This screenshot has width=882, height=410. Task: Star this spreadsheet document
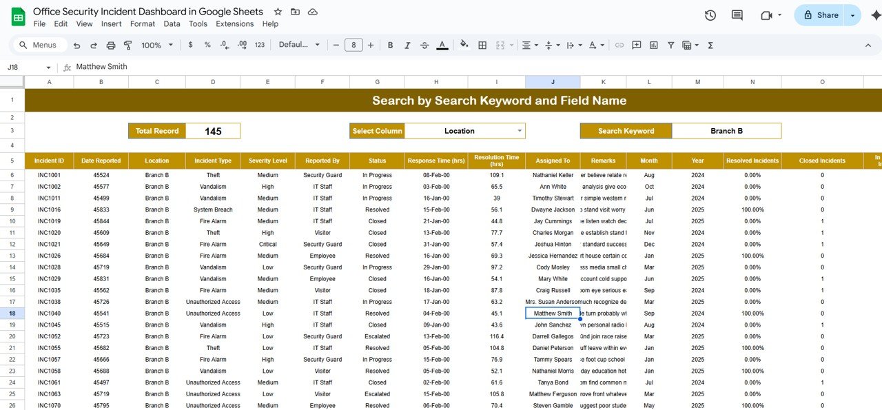click(278, 12)
